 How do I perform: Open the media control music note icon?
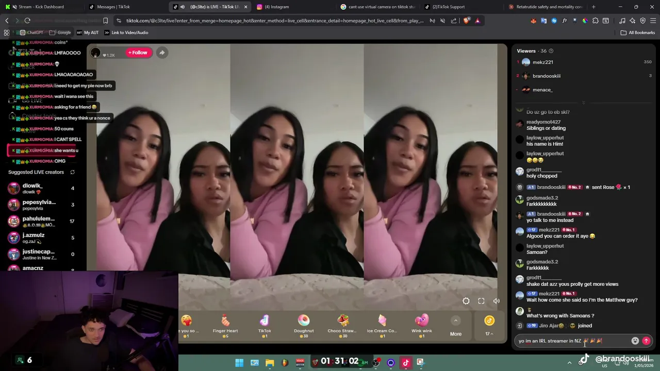(622, 21)
